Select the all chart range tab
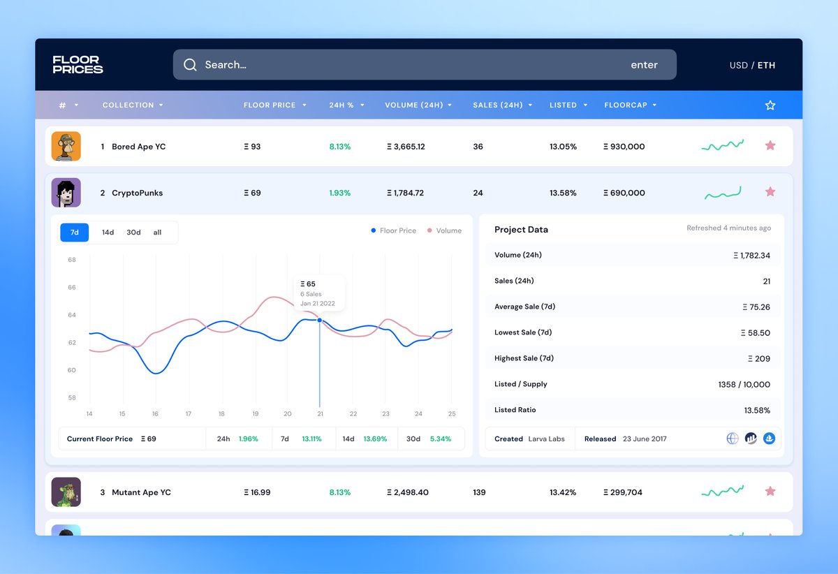 coord(157,233)
